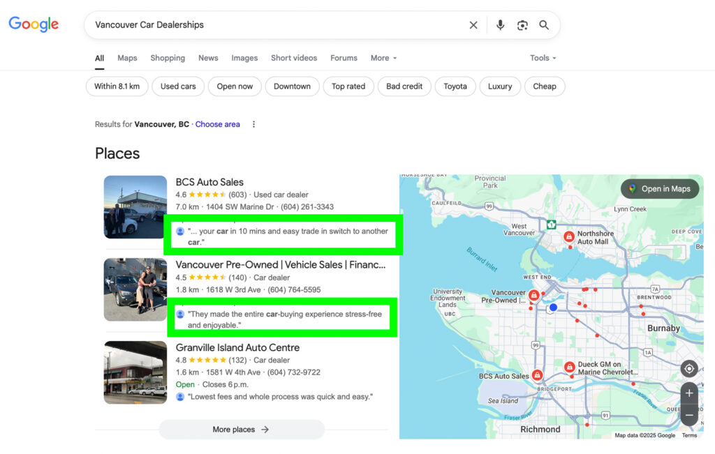Screen dimensions: 715x454
Task: Switch to the Shopping tab
Action: 168,59
